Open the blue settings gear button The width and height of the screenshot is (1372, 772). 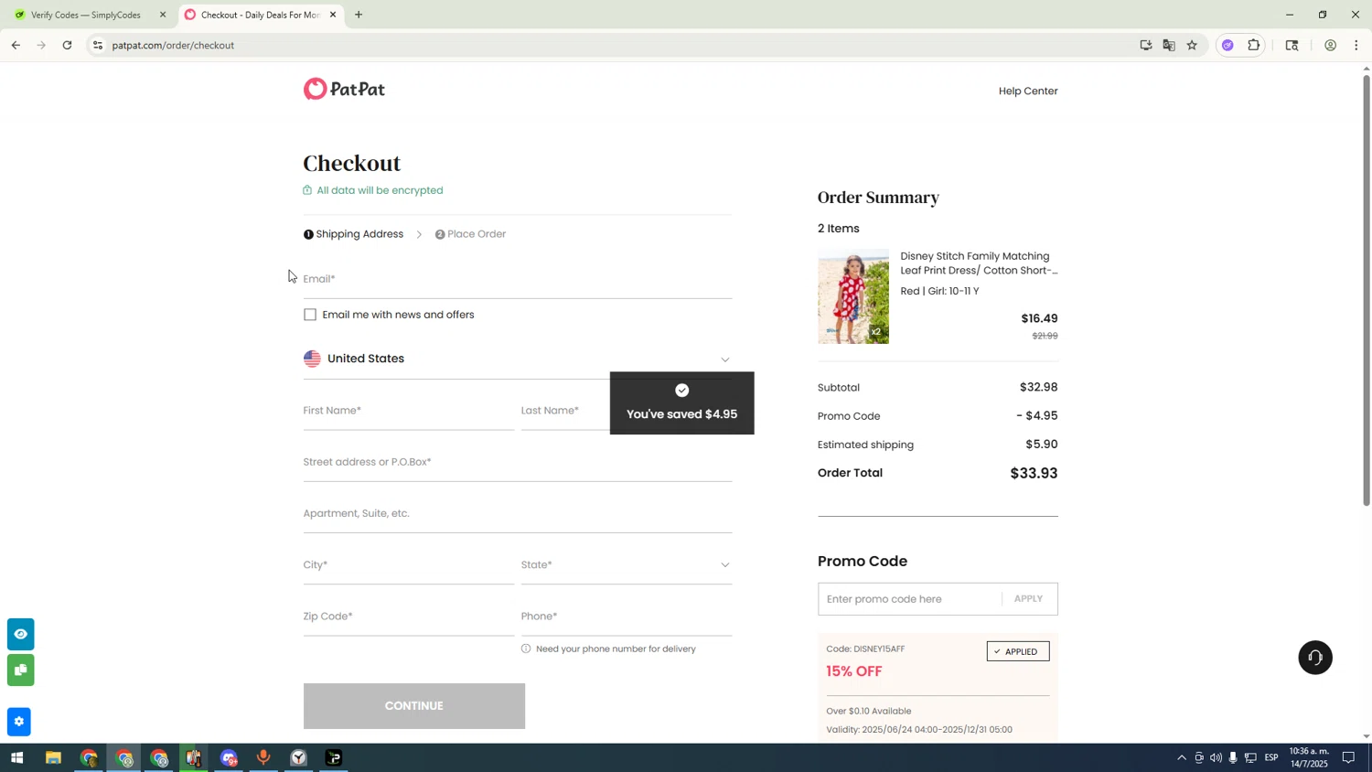coord(18,722)
